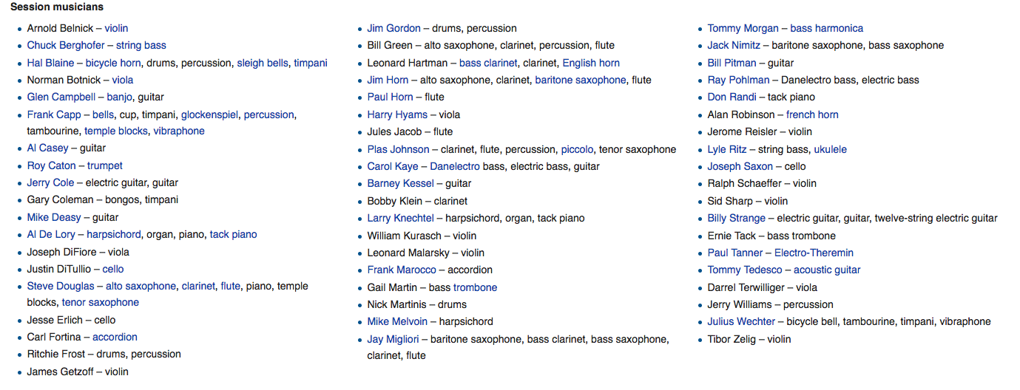The image size is (1020, 390).
Task: Click the English horn link
Action: pyautogui.click(x=591, y=63)
